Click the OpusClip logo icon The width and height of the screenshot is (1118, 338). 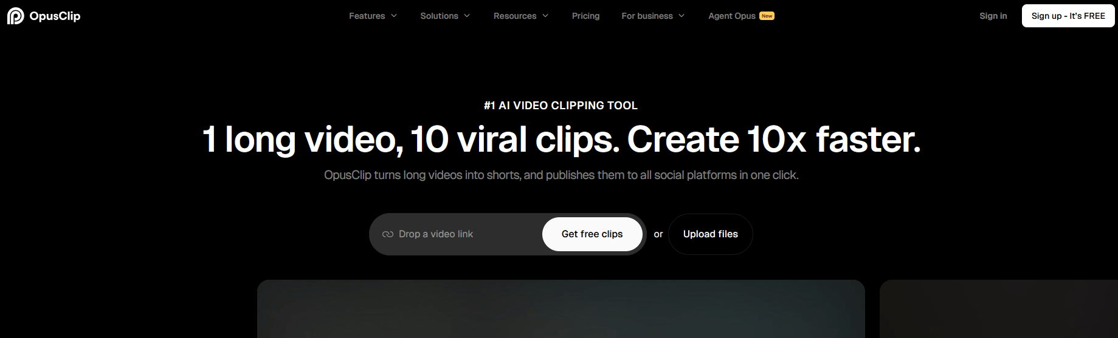[x=15, y=16]
